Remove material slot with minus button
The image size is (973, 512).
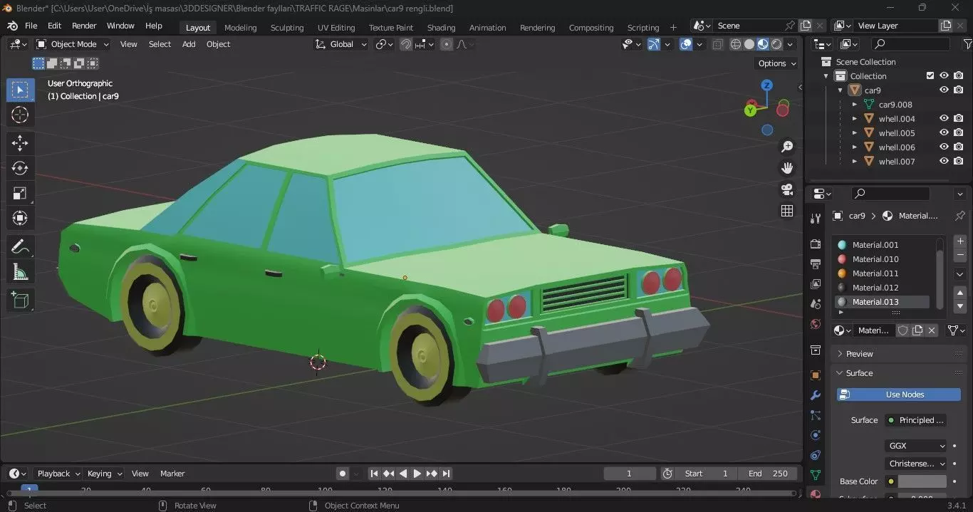960,255
